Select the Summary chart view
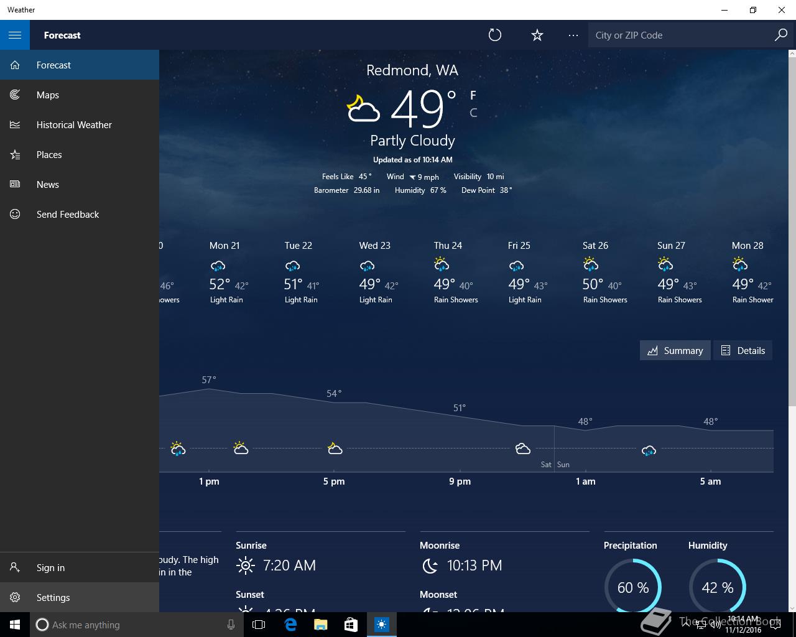Viewport: 796px width, 637px height. (675, 350)
